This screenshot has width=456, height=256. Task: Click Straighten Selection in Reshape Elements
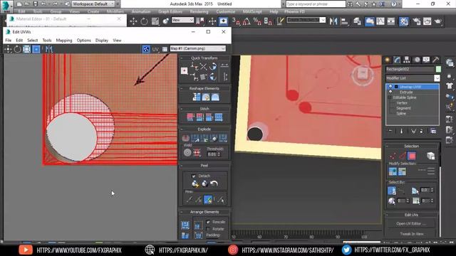tap(197, 97)
